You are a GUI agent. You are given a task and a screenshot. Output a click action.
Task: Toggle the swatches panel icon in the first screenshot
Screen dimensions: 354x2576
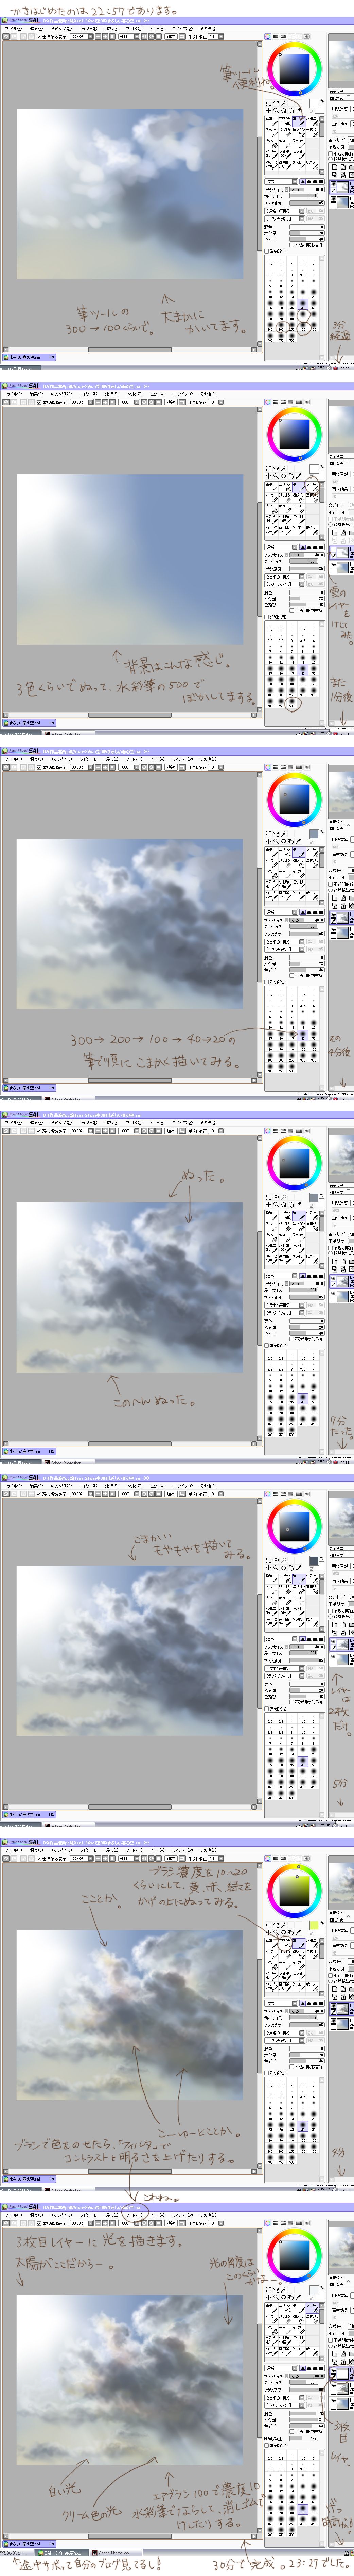(x=299, y=36)
